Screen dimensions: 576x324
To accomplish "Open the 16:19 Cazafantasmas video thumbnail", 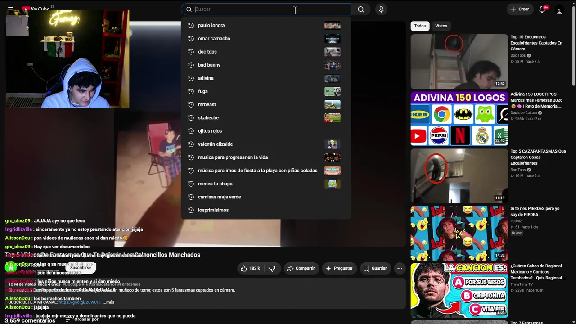I will pos(459,176).
